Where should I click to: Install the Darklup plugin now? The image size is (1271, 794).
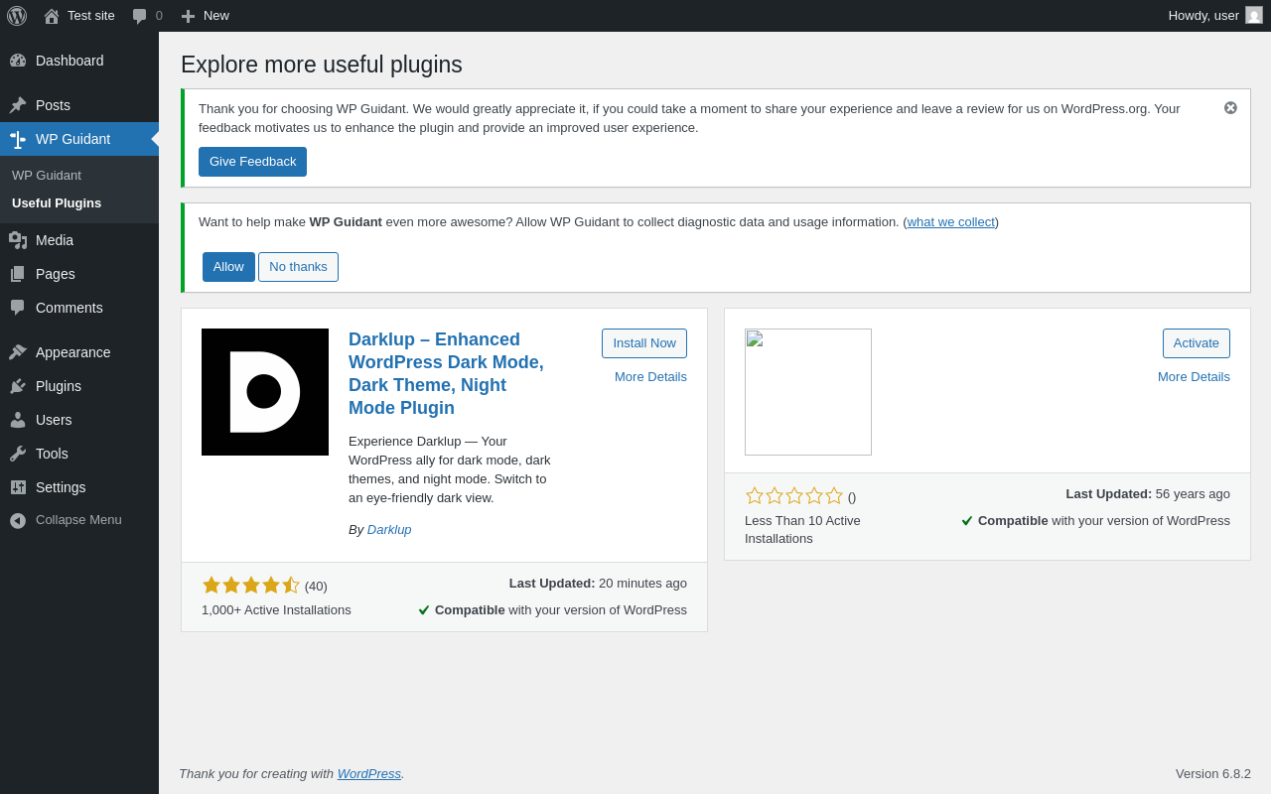point(644,343)
